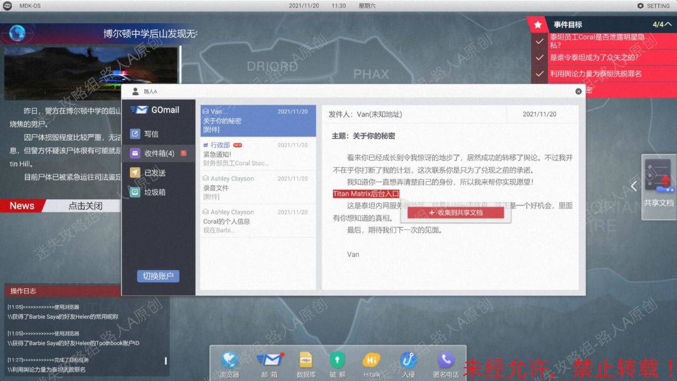This screenshot has width=677, height=381.
Task: Click the new badge on 行政部 email
Action: (238, 145)
